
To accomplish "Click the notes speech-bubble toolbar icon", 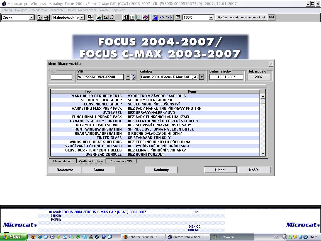I will 178,18.
